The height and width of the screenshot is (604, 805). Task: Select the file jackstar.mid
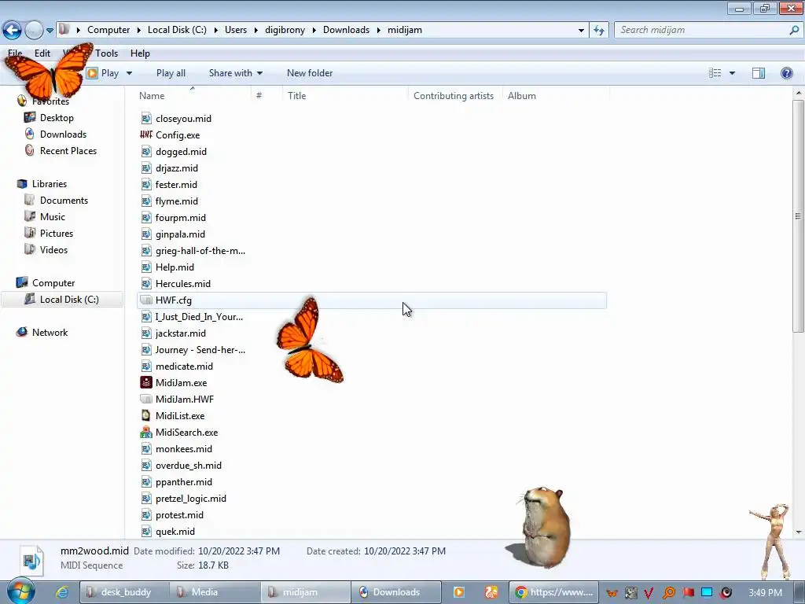tap(181, 333)
